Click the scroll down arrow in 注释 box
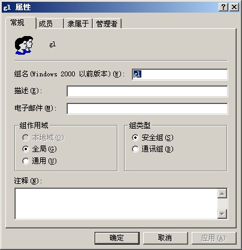This screenshot has width=242, height=250. (222, 214)
